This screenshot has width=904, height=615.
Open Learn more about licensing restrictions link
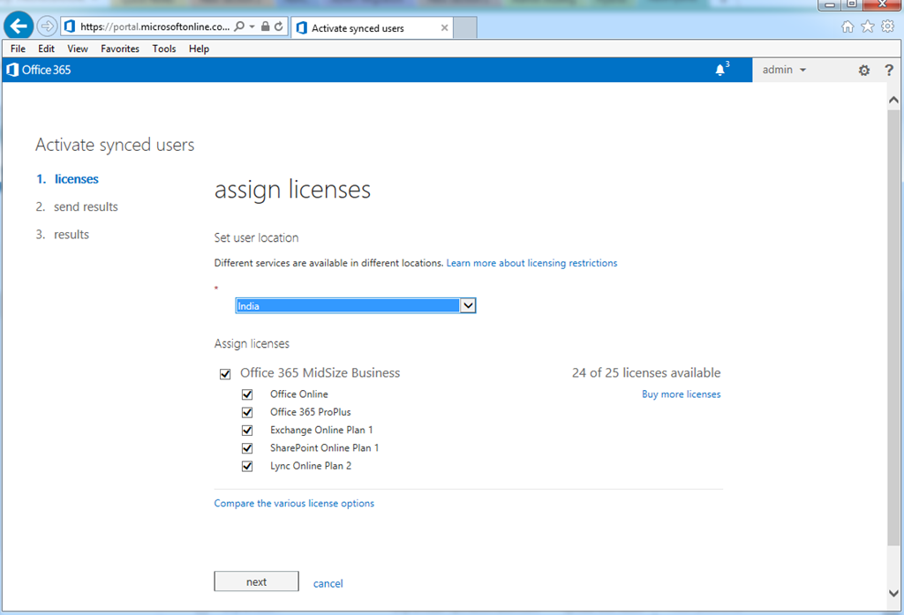click(x=531, y=263)
